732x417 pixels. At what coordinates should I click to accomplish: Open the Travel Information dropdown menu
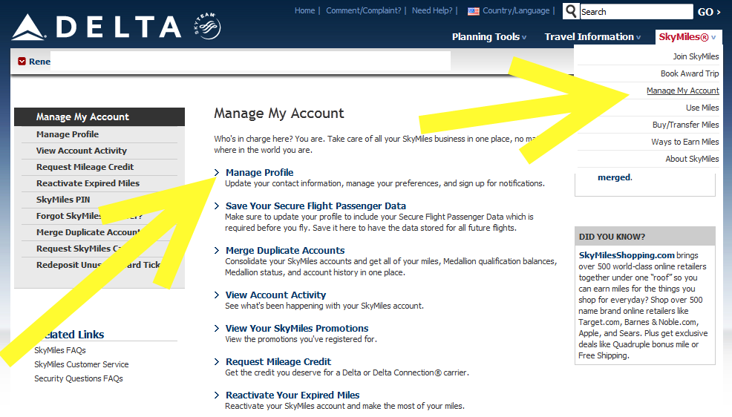coord(592,37)
